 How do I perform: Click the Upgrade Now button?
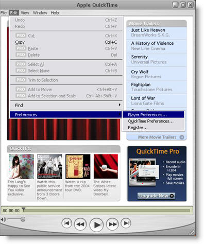click(x=156, y=196)
